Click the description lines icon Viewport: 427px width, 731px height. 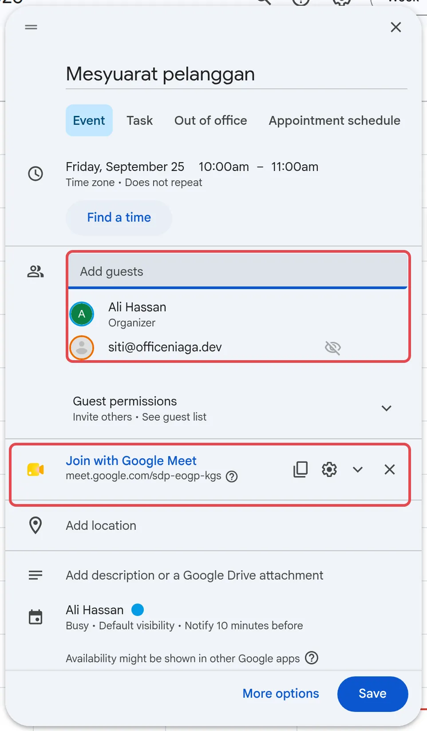point(36,576)
